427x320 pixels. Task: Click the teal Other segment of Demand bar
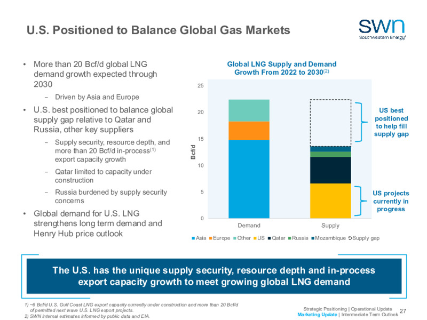[249, 110]
